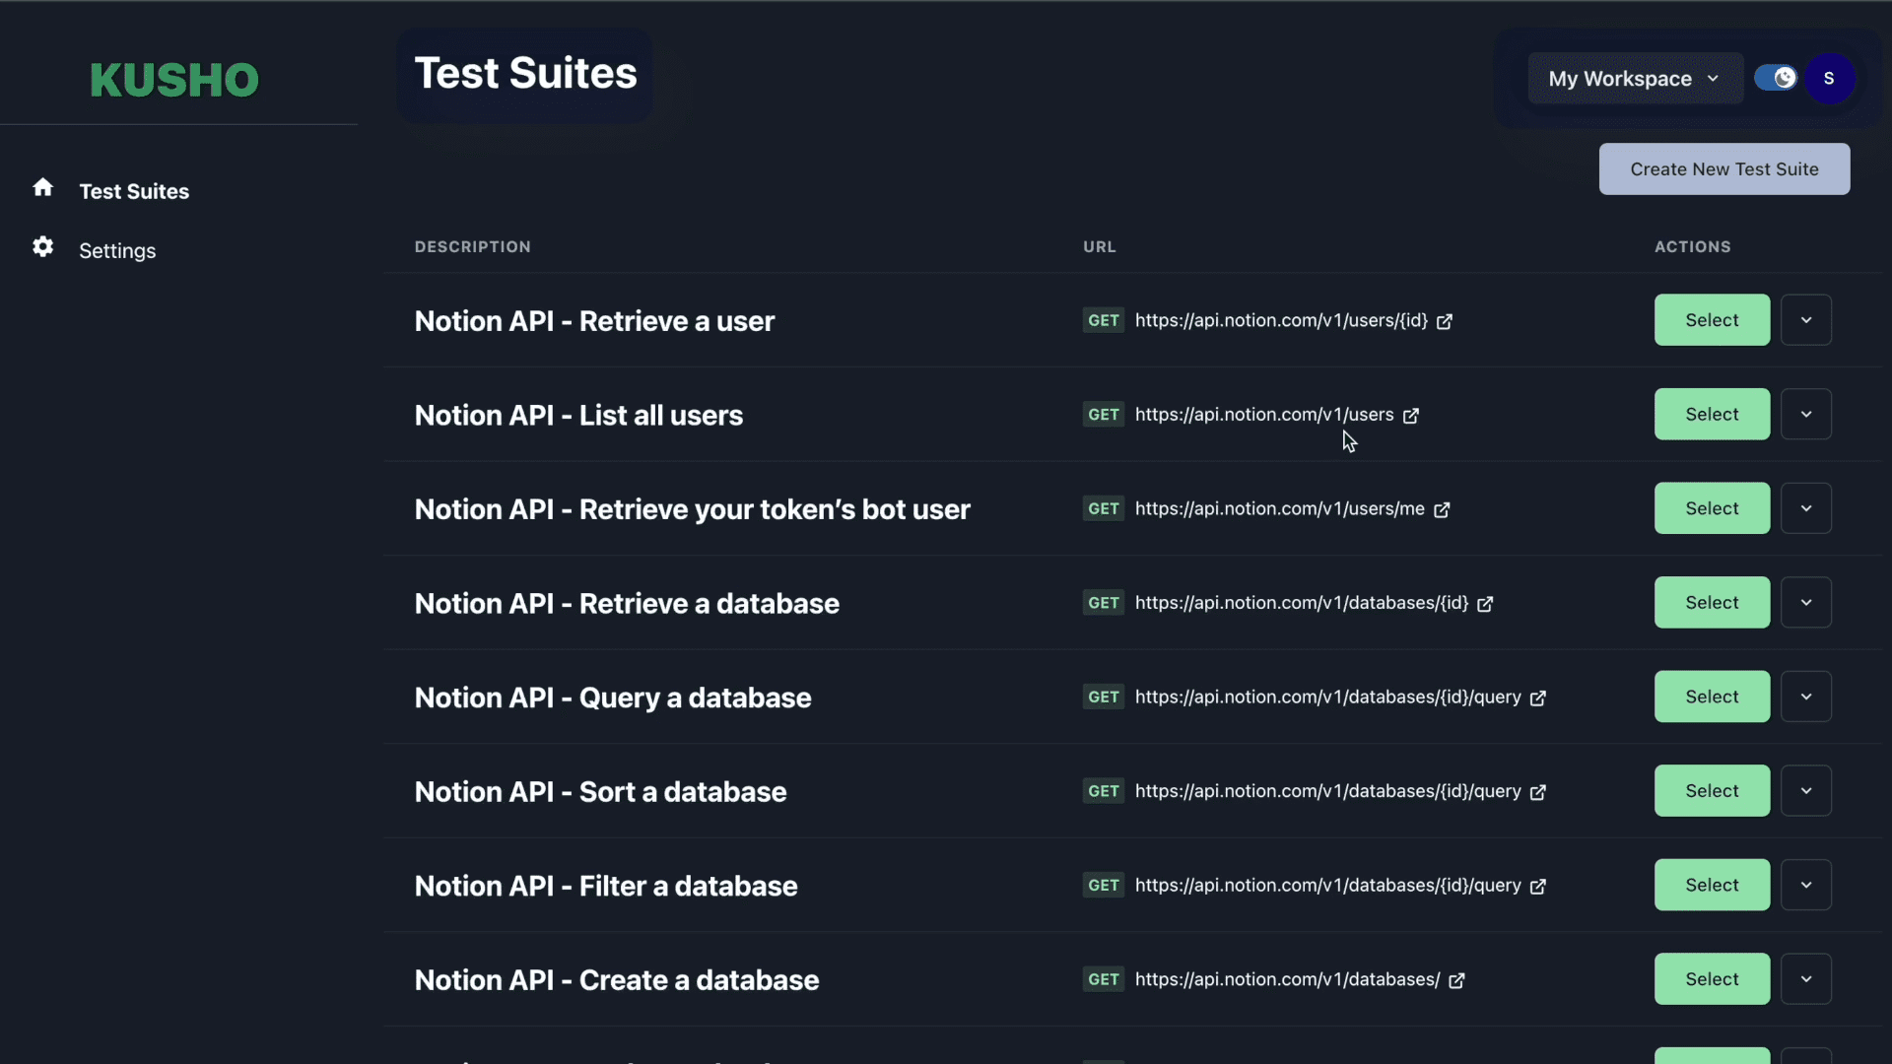Open external link icon for List all users URL

tap(1411, 416)
